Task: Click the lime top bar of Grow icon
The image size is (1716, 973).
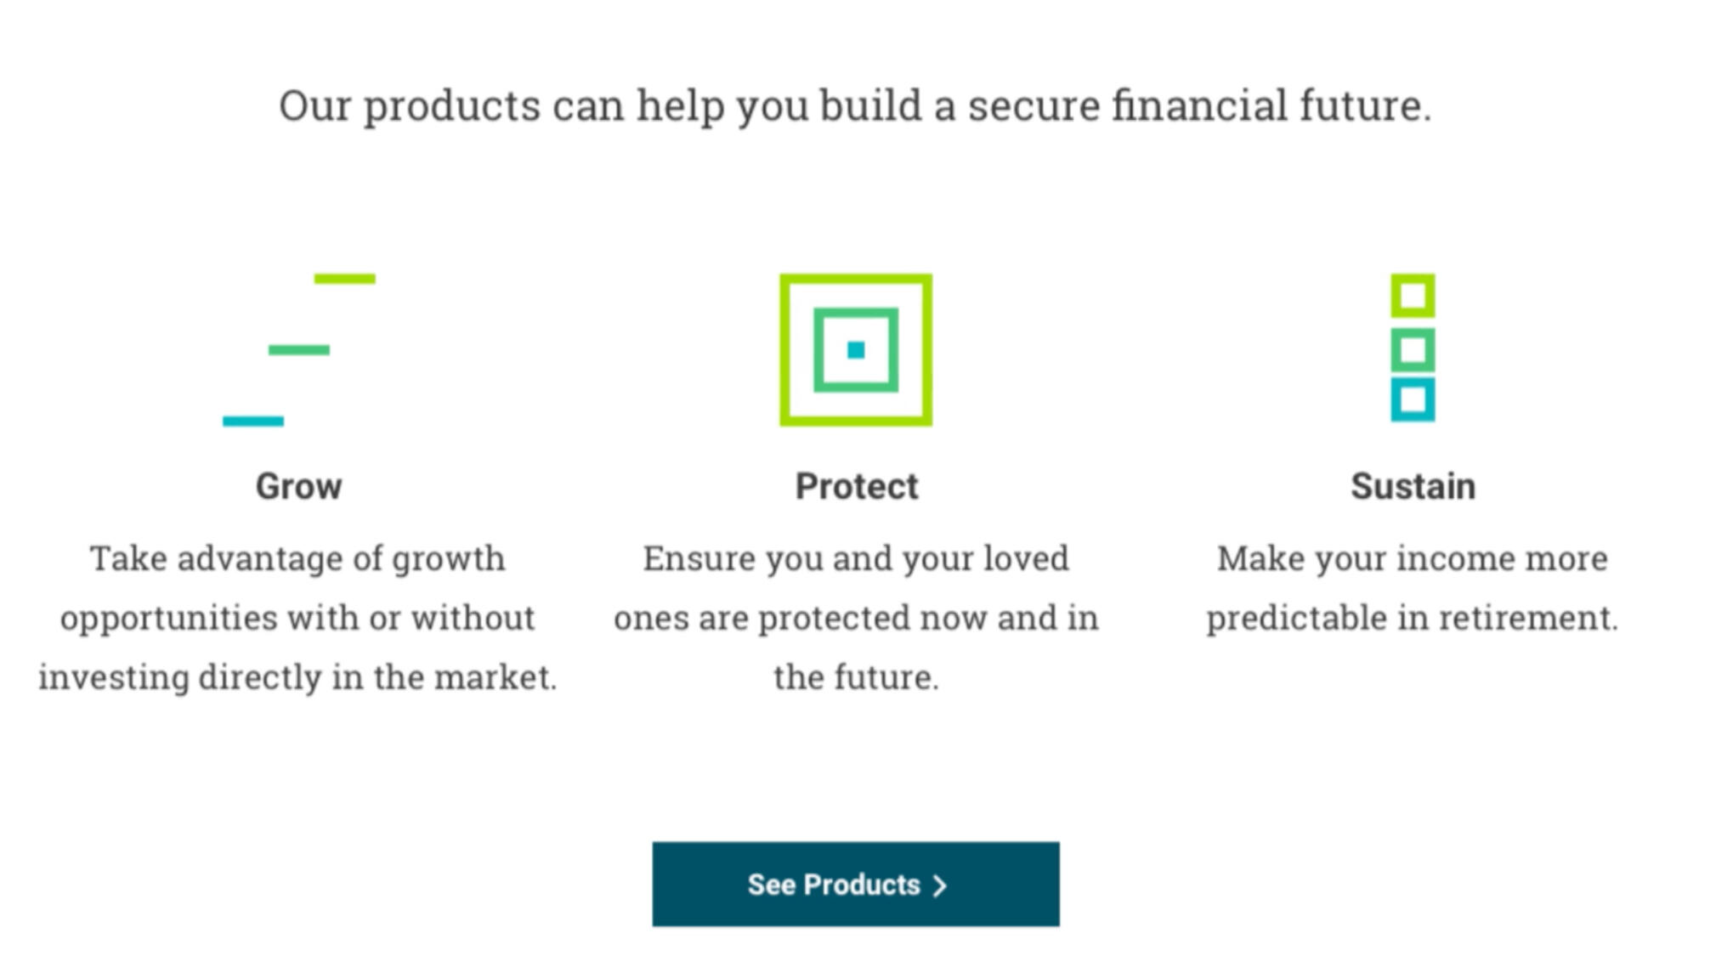Action: tap(344, 279)
